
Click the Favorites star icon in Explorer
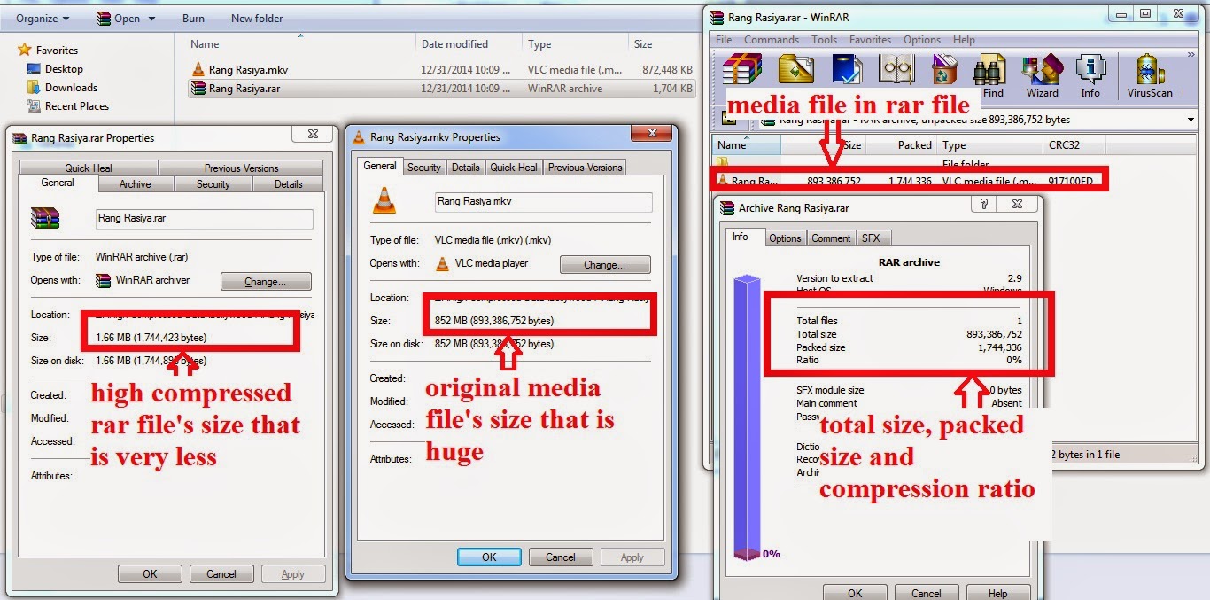click(25, 51)
